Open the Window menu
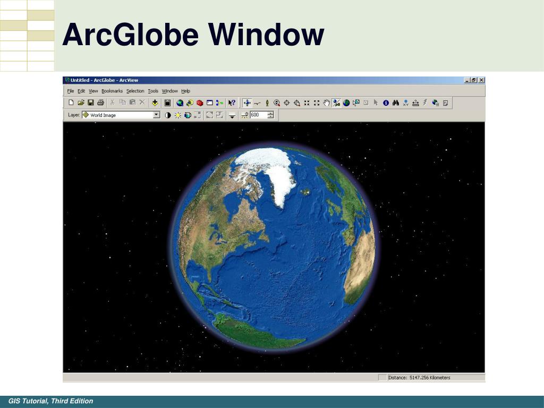This screenshot has width=544, height=408. [169, 91]
